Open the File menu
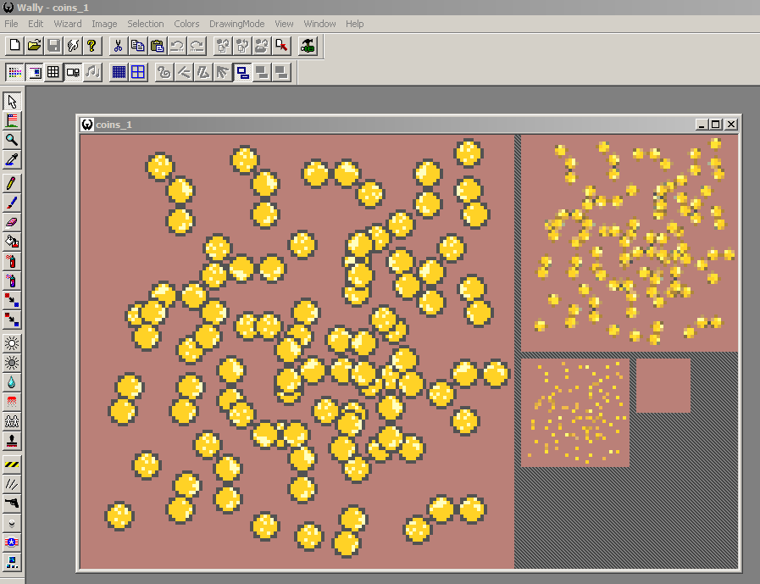The width and height of the screenshot is (760, 584). coord(11,24)
